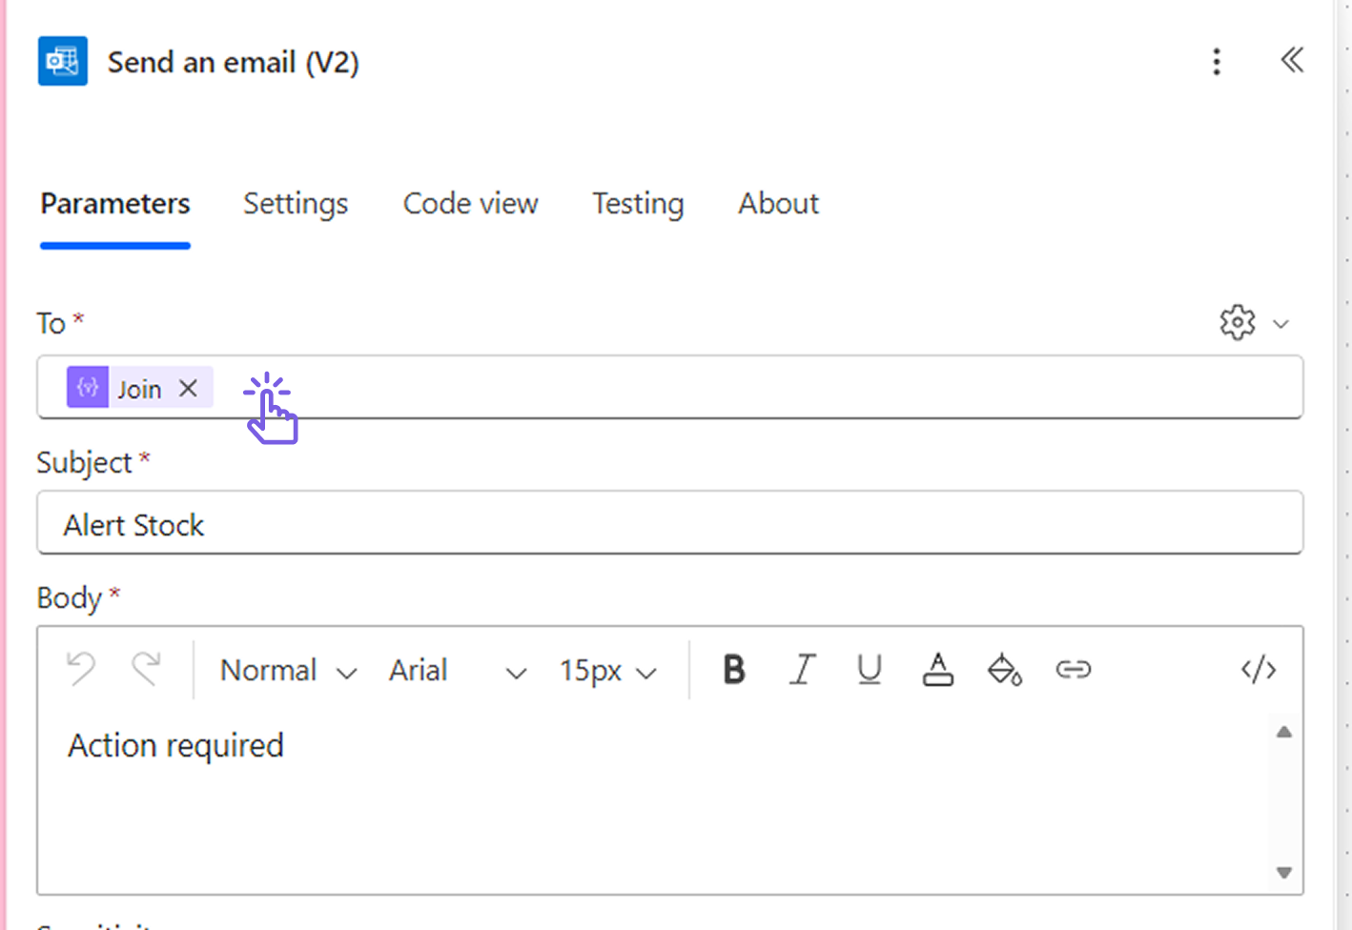Open the font color picker
This screenshot has height=930, width=1352.
coord(937,670)
